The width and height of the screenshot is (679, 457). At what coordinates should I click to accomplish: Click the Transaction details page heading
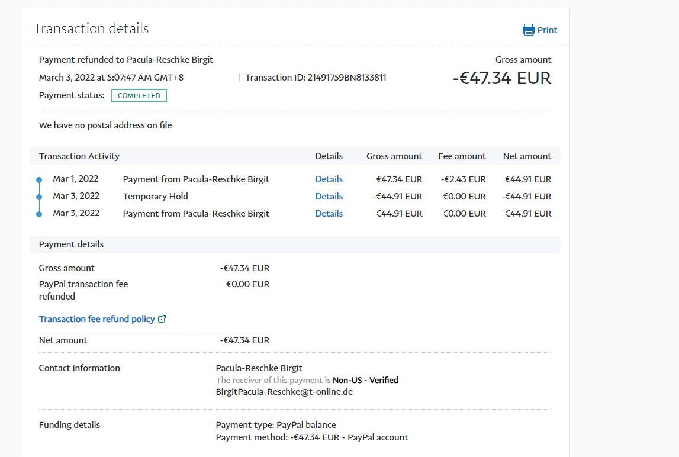91,28
